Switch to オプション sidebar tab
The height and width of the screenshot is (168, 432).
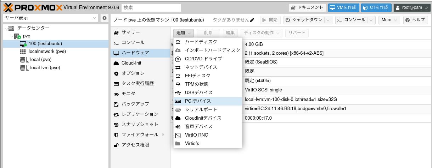point(140,73)
